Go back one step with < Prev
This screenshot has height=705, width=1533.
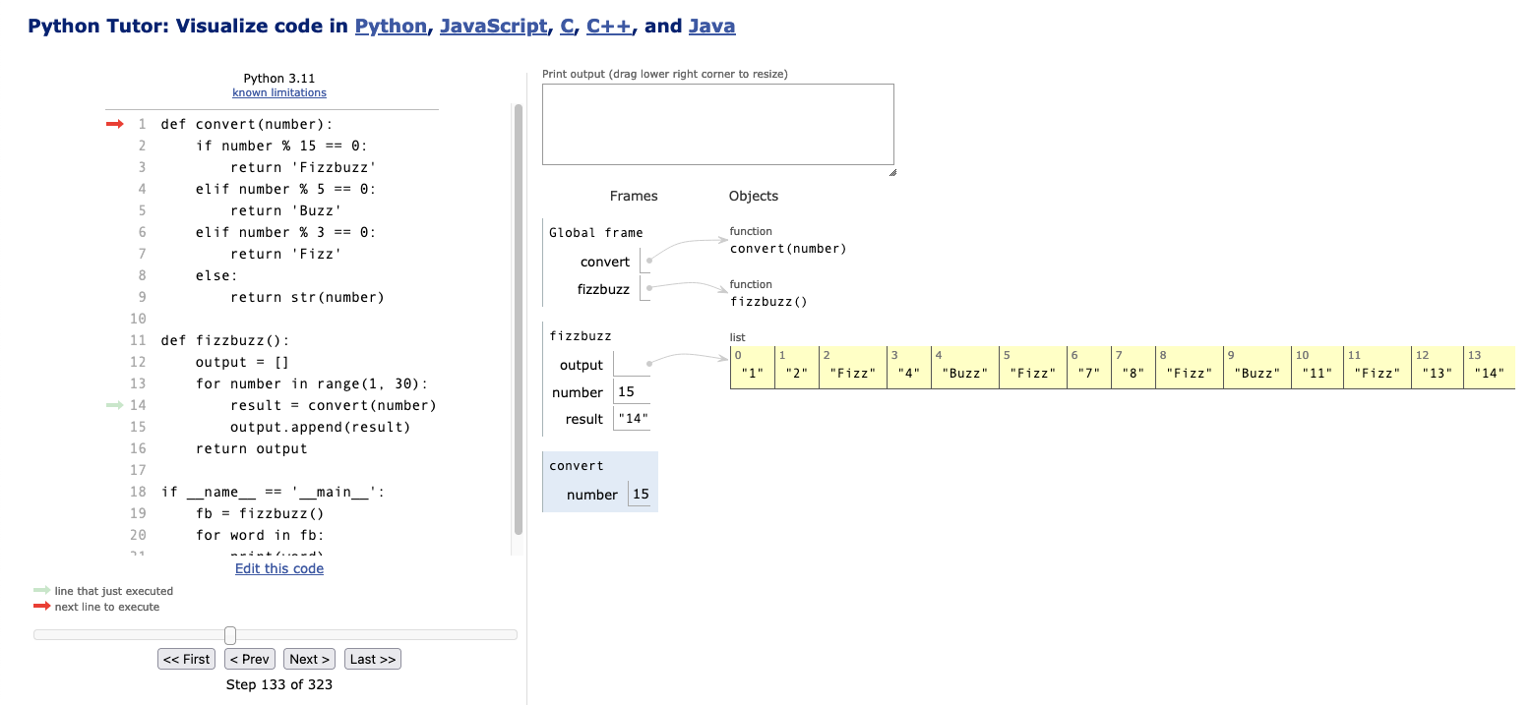[250, 659]
